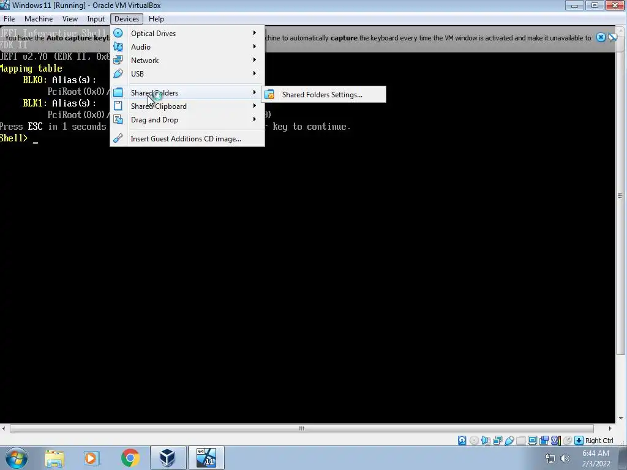Click the audio status bar icon
Screen dimensions: 627x470
point(486,441)
